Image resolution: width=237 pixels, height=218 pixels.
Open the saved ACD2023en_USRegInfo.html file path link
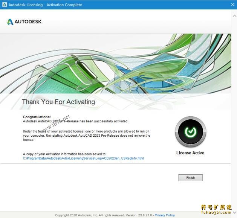pyautogui.click(x=83, y=159)
